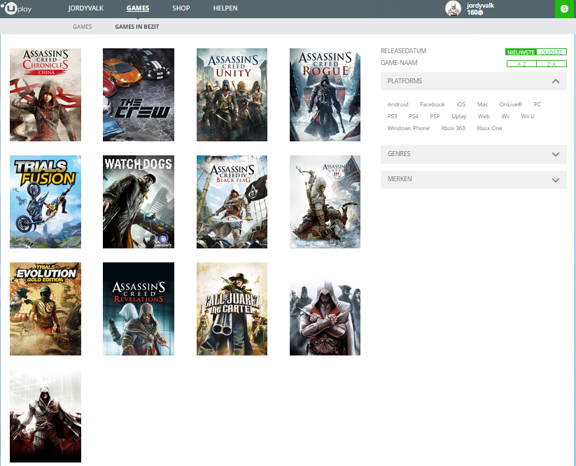The width and height of the screenshot is (576, 466).
Task: Filter by iOS platform
Action: pos(461,104)
